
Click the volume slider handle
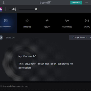[36, 9]
